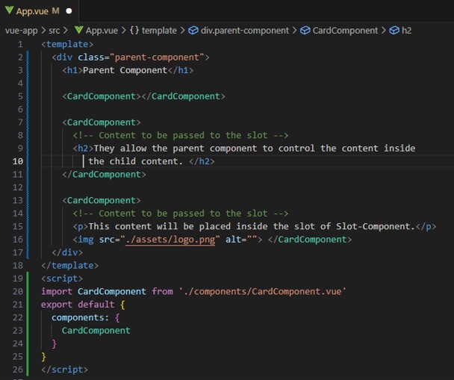Click 'This content will be placed' paragraph text
The width and height of the screenshot is (454, 380).
160,226
